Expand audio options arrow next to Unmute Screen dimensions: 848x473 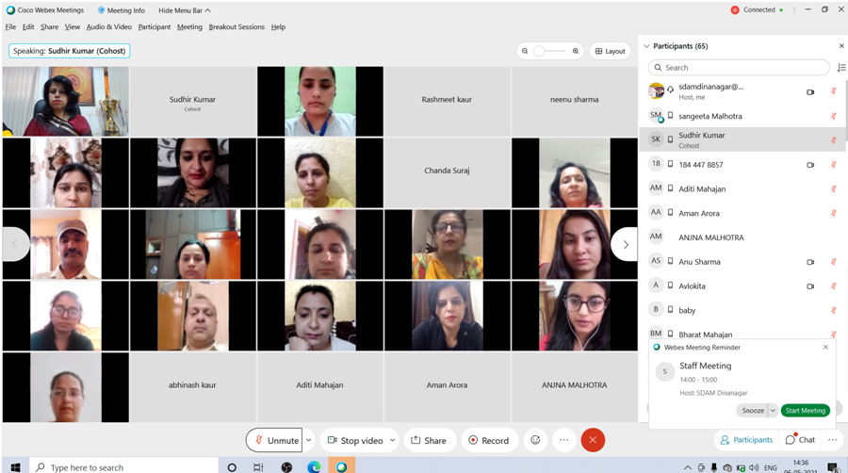click(308, 440)
